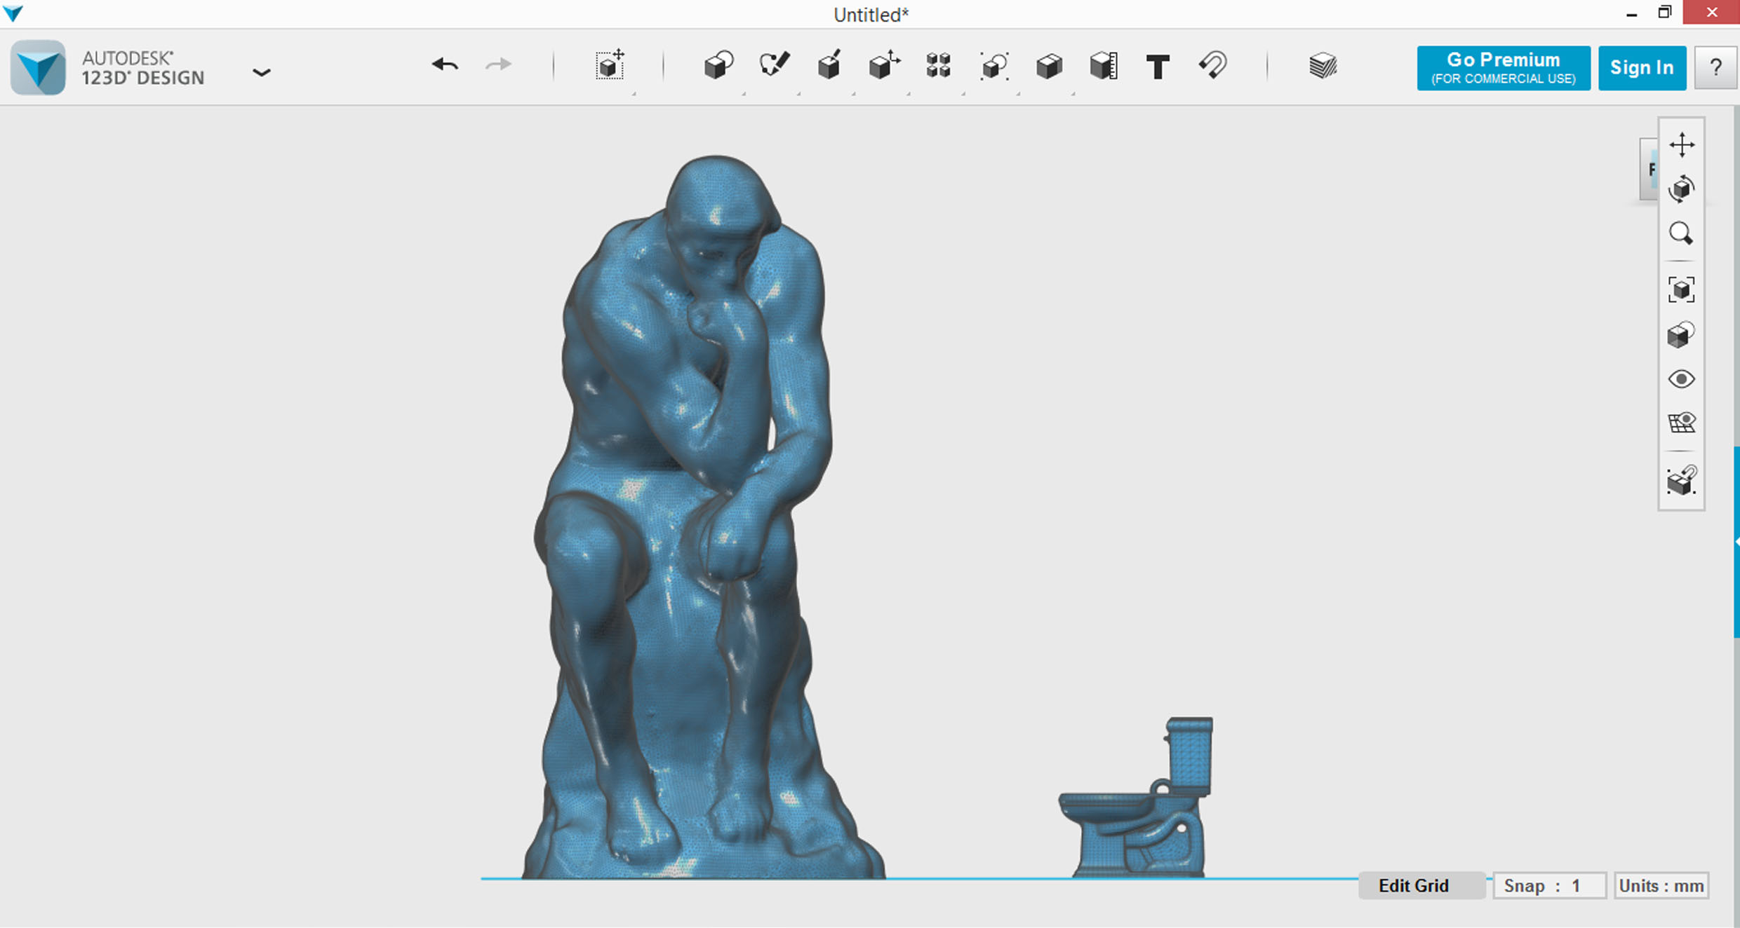Viewport: 1740px width, 928px height.
Task: Open the Units : mm setting
Action: 1661,885
